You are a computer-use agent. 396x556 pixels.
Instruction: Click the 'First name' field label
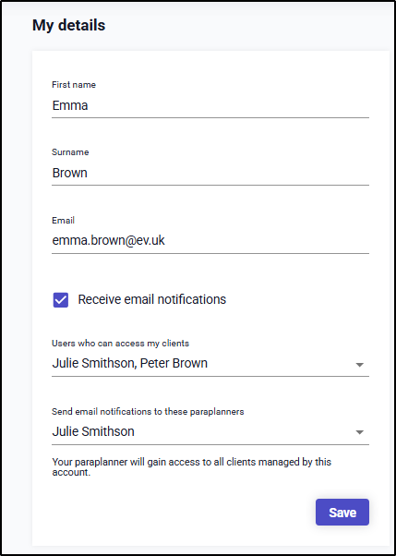(x=74, y=85)
